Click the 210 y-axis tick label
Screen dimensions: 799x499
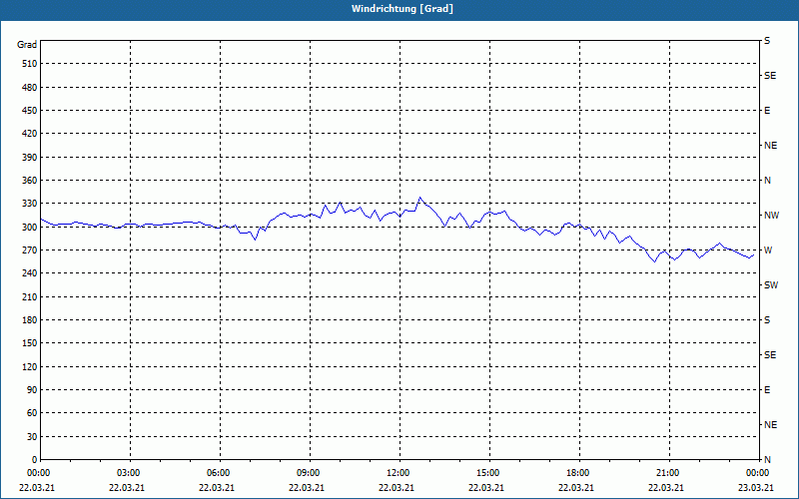click(x=30, y=296)
